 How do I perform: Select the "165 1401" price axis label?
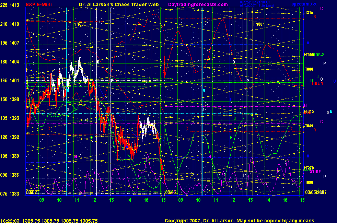tap(10, 81)
